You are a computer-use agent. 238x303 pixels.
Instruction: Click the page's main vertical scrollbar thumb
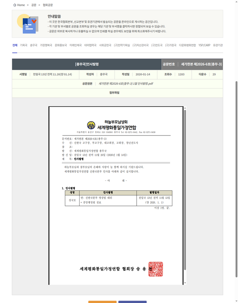(x=236, y=179)
